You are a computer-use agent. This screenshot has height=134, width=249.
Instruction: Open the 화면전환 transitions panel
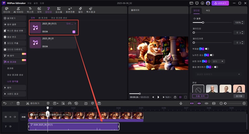point(70,10)
